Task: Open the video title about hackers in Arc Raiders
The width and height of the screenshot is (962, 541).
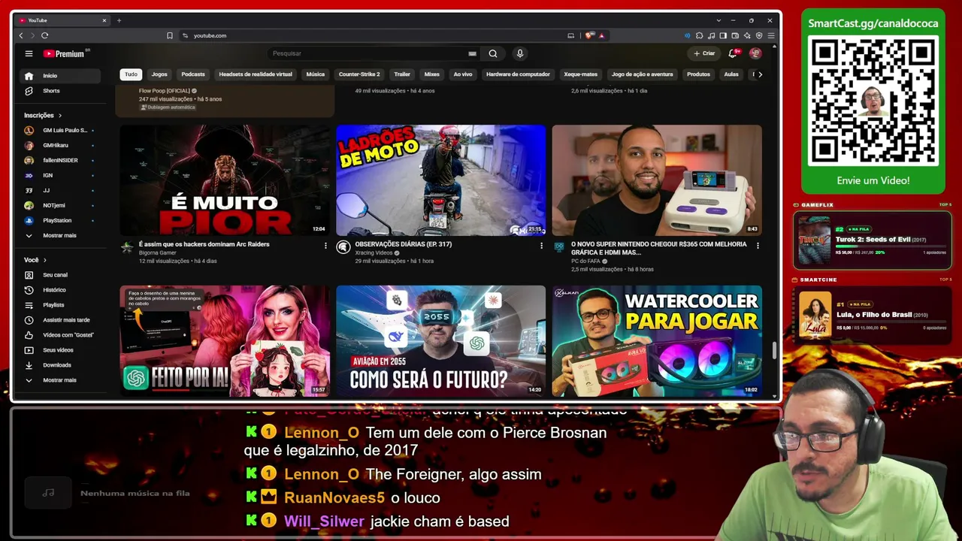Action: [x=204, y=244]
